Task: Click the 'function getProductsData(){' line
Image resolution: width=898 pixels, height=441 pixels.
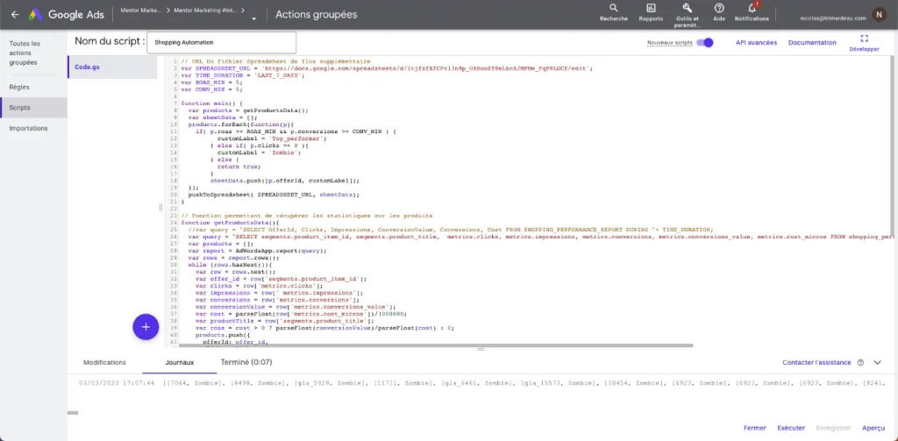Action: click(x=230, y=222)
